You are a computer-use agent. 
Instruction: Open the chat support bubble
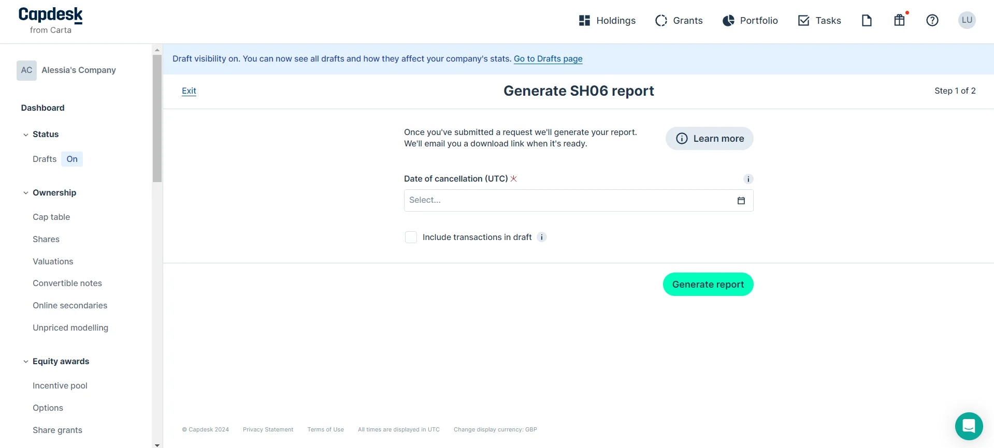(969, 426)
